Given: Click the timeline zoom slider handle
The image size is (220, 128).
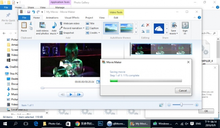Looking at the screenshot, I should 181,105.
